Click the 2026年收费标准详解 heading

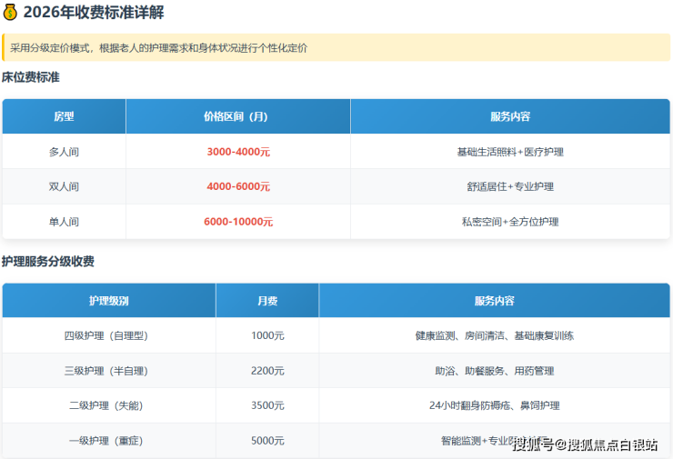coord(94,13)
